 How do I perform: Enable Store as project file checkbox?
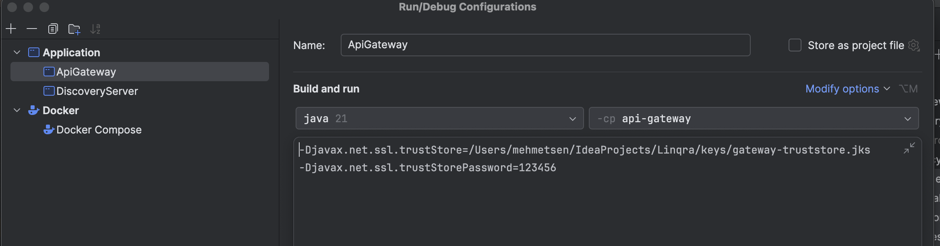click(x=795, y=45)
